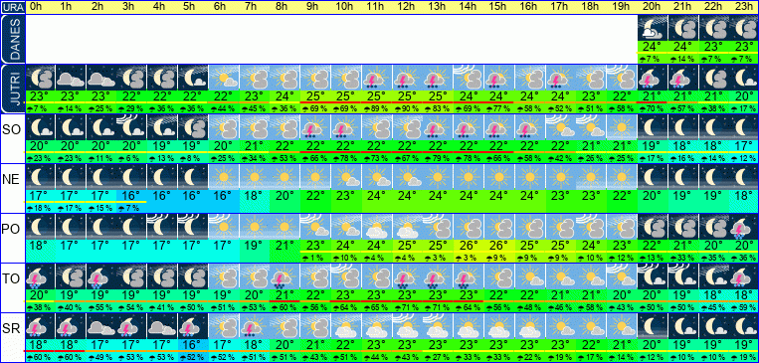Select the SR 12h windy cloud icon
759x363 pixels.
[407, 326]
